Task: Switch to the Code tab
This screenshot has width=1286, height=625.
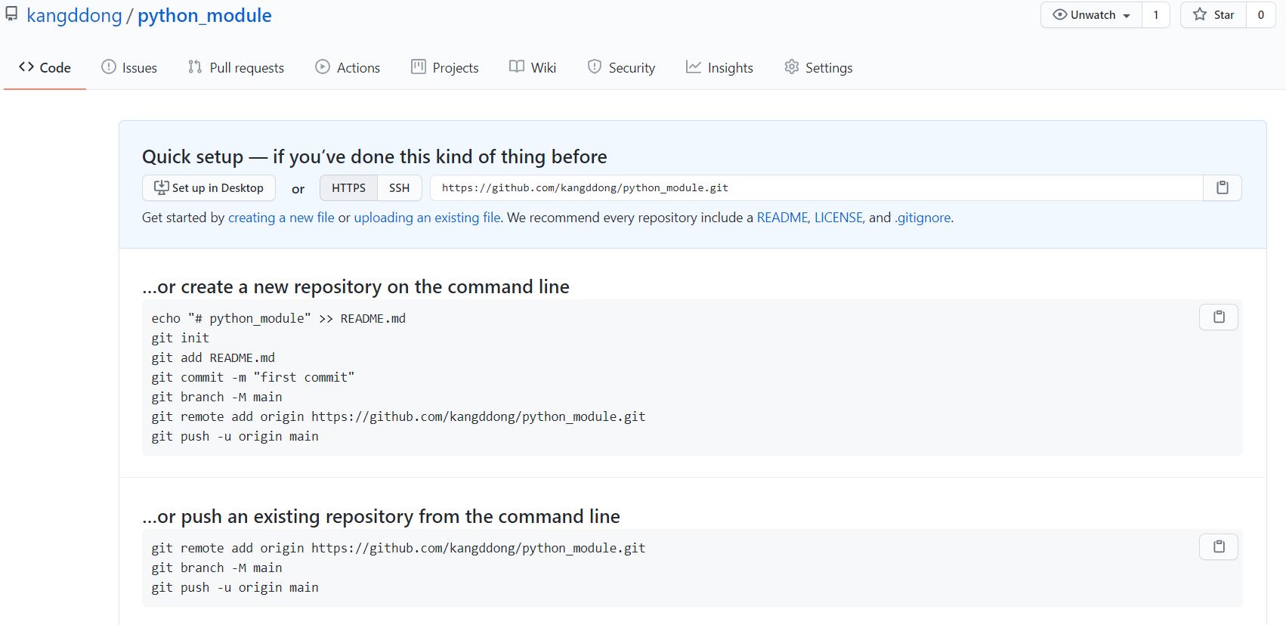Action: point(45,67)
